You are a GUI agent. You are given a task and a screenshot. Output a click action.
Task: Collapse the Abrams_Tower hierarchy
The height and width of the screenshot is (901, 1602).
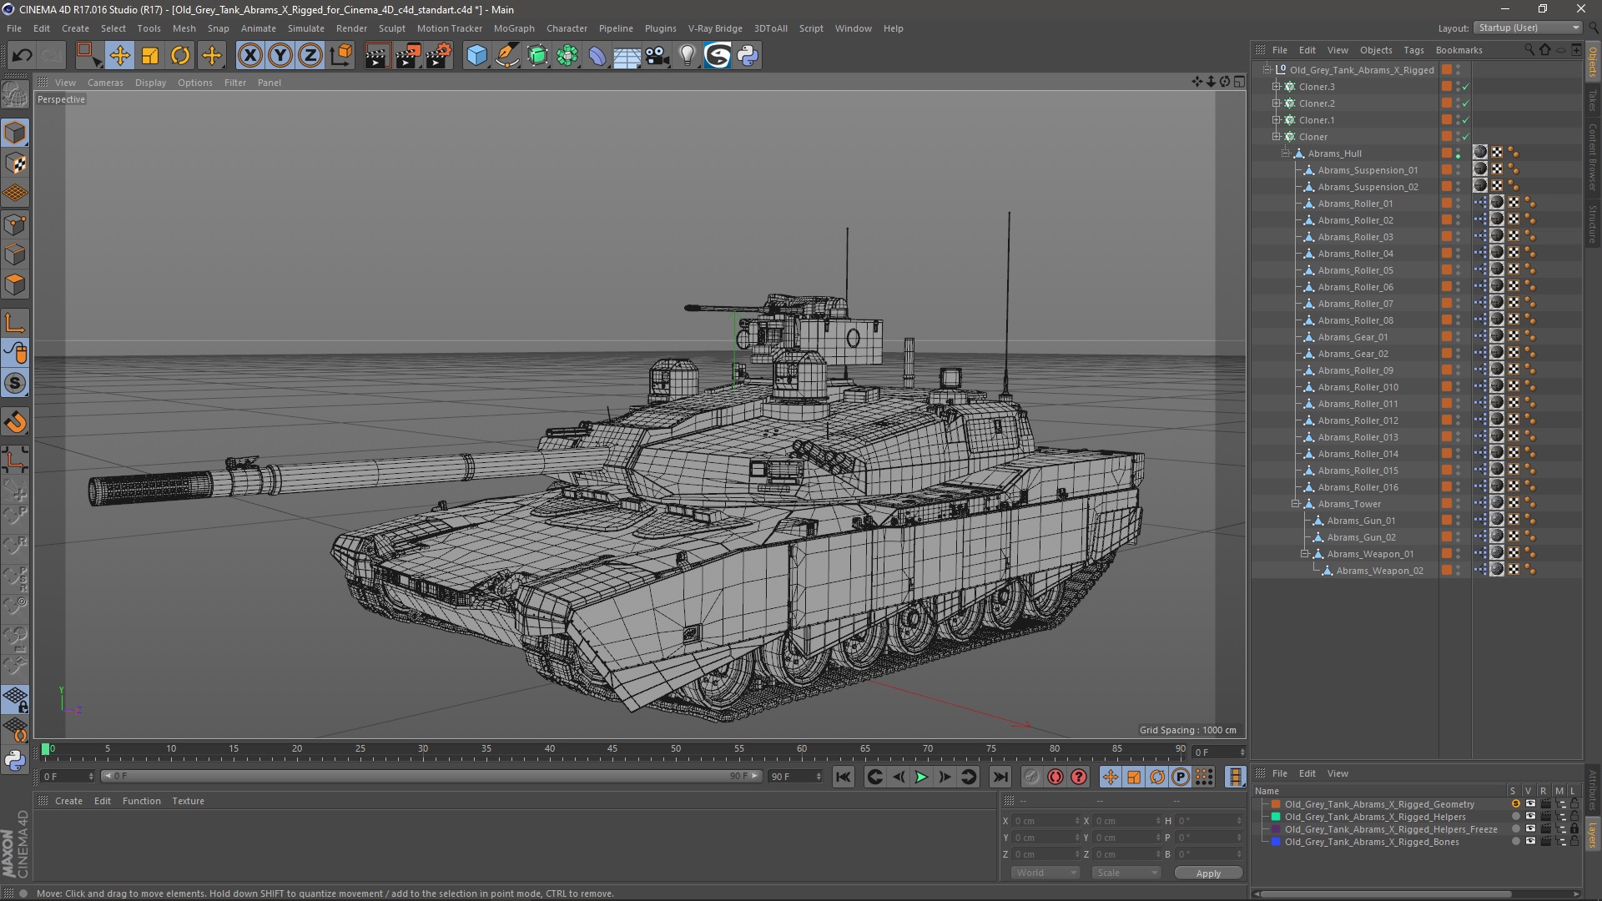1295,504
